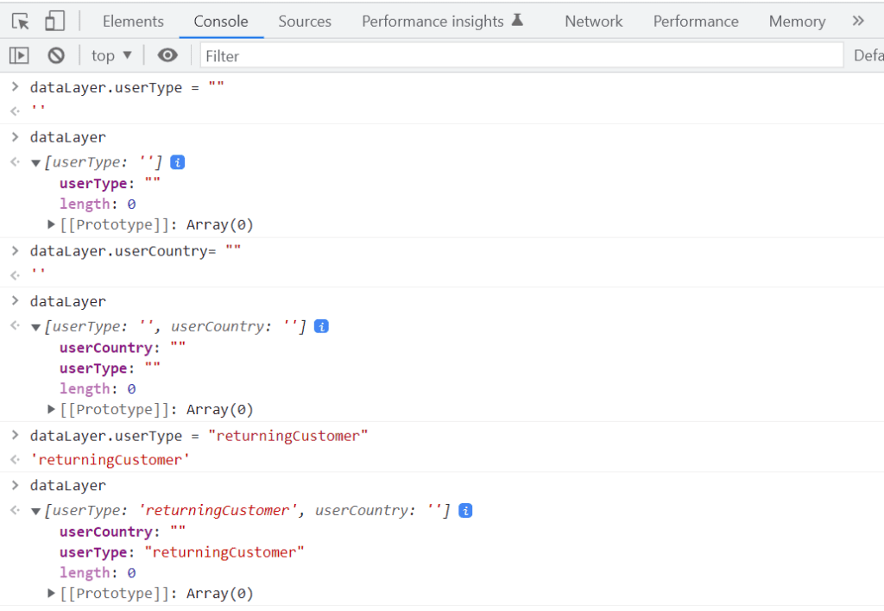
Task: Click userCountry: "" in second dataLayer output
Action: click(x=123, y=348)
